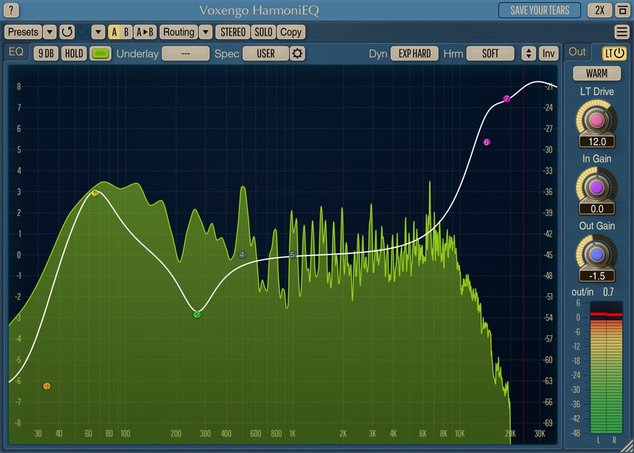Toggle the LT power button

pos(614,53)
